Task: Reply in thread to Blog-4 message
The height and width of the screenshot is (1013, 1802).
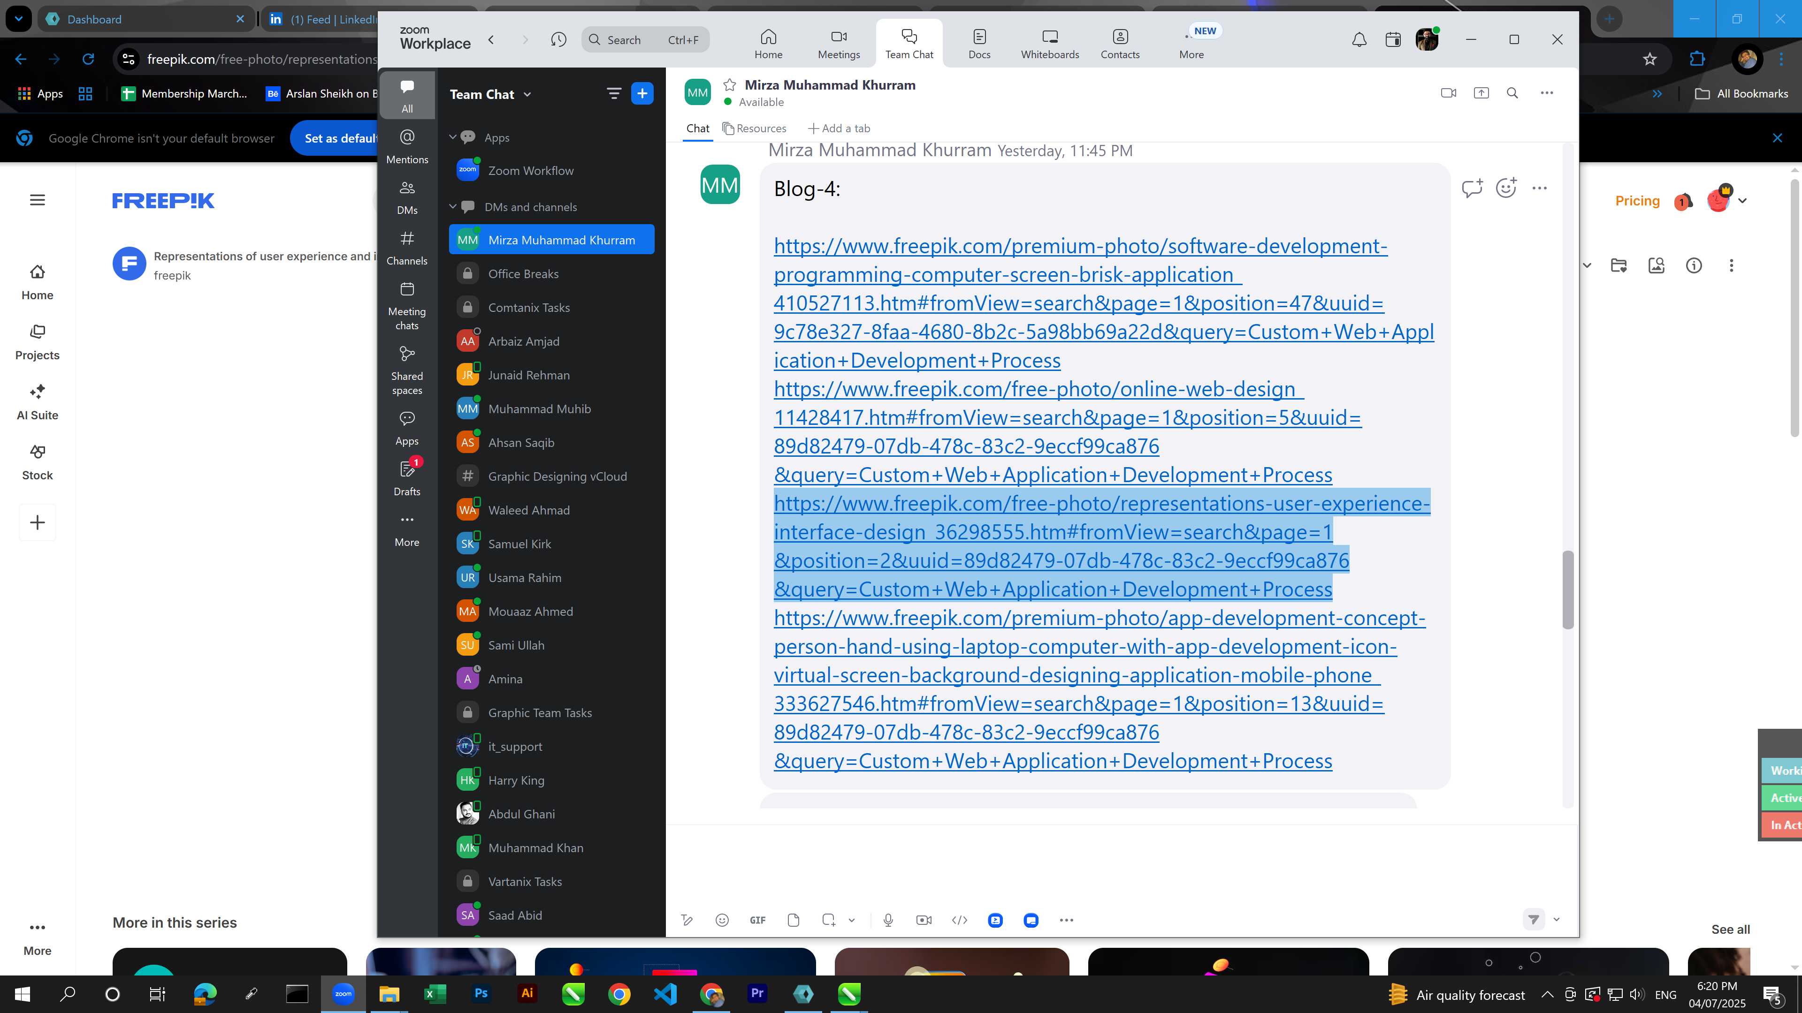Action: coord(1472,188)
